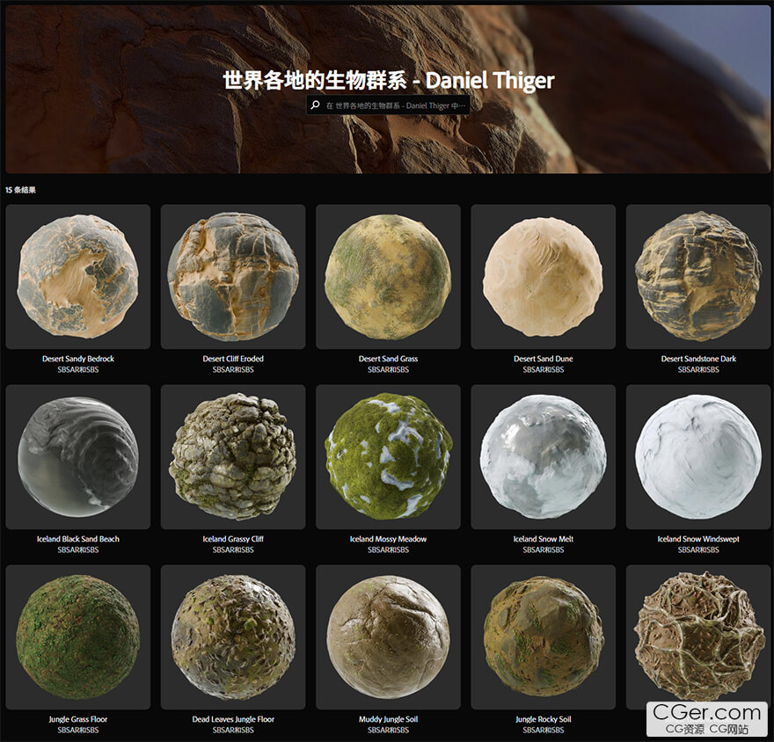Click the 'Iceland Snow Melt' title
The height and width of the screenshot is (742, 774).
(x=543, y=539)
